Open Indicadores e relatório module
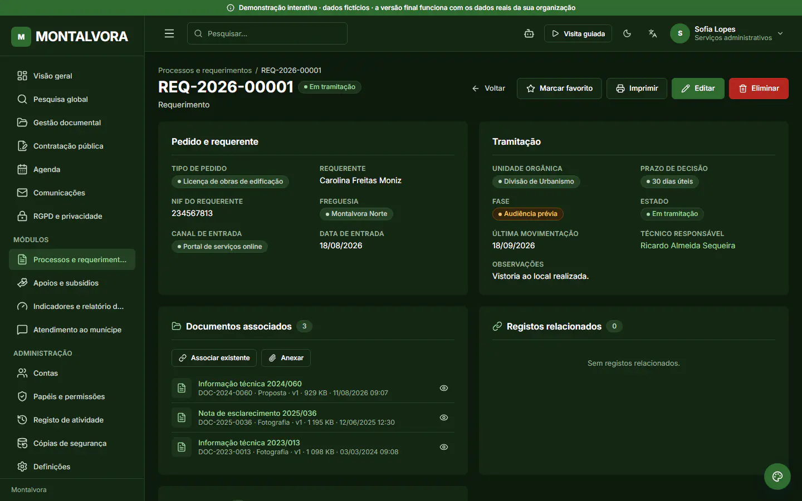The image size is (802, 501). 72,306
